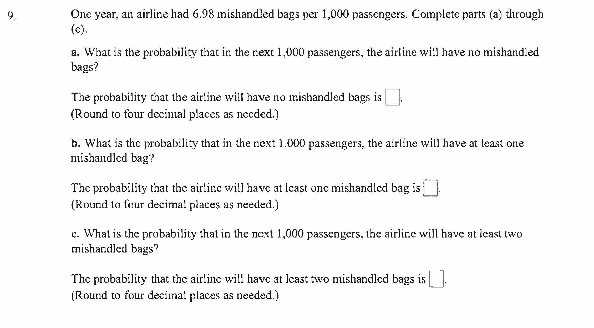The height and width of the screenshot is (328, 594).
Task: Click the bold part label "b."
Action: point(75,143)
